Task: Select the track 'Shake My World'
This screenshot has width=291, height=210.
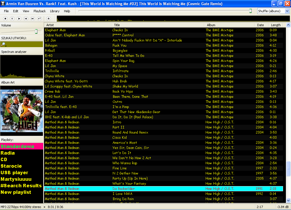Action: click(163, 86)
